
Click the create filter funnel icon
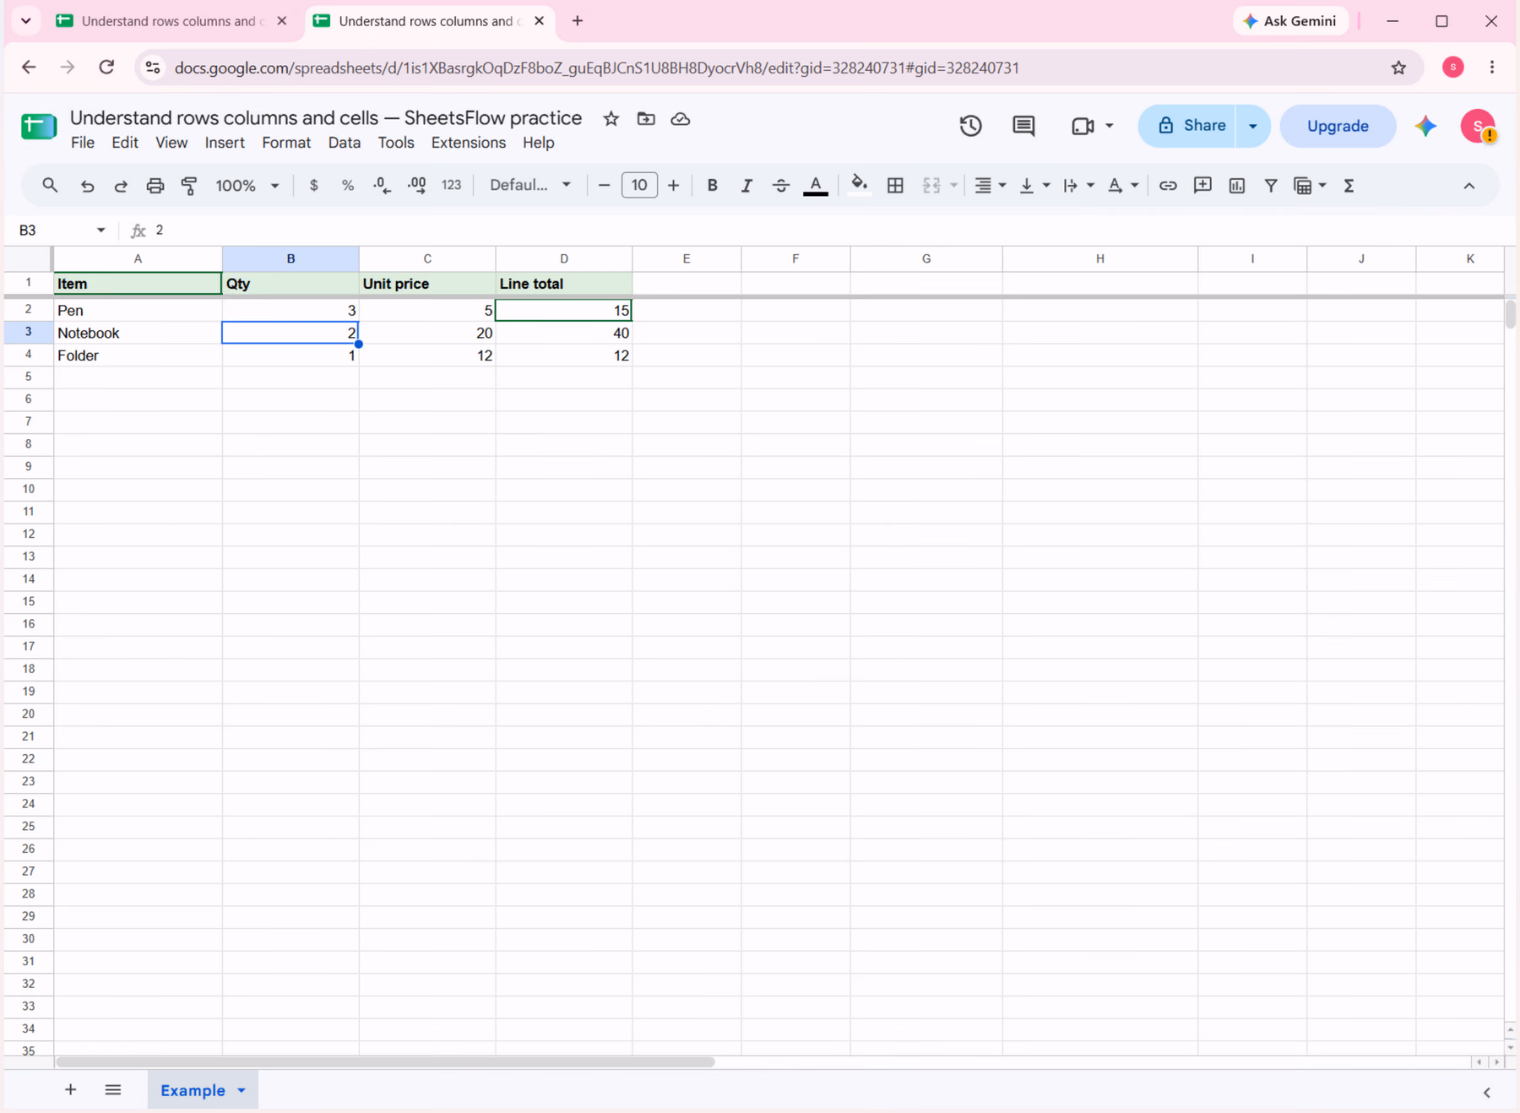(1271, 186)
